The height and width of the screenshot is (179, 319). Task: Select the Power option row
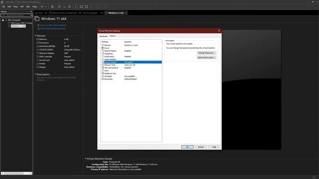(x=132, y=48)
